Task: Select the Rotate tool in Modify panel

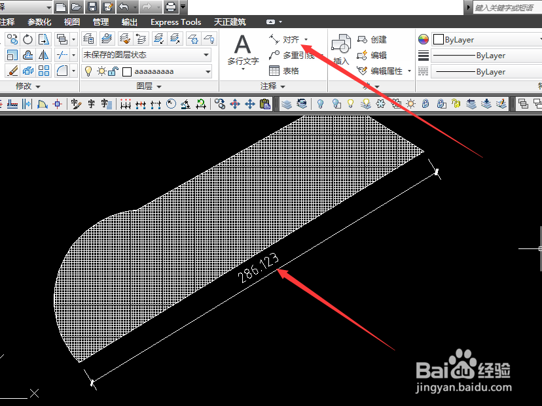Action: (27, 39)
